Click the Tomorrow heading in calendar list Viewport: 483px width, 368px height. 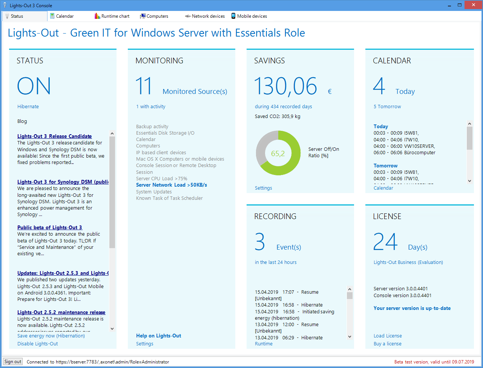pyautogui.click(x=386, y=166)
